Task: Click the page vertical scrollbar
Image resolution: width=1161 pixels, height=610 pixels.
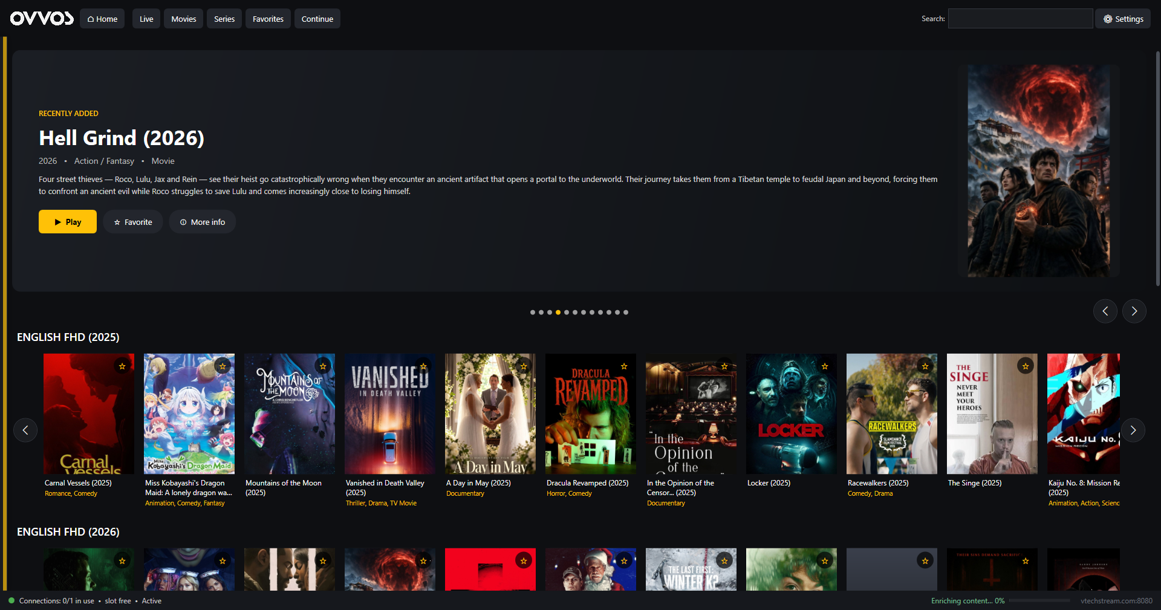Action: click(x=1157, y=169)
